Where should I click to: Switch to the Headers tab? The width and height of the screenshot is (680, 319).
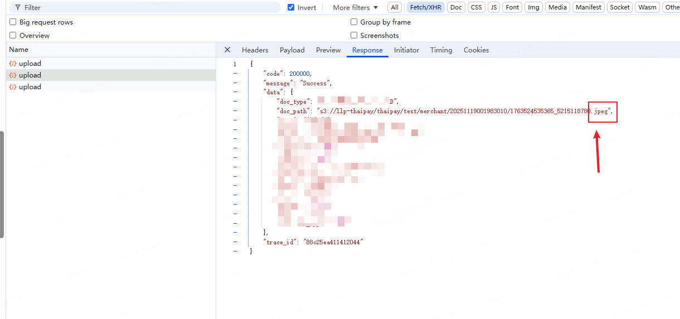coord(255,50)
